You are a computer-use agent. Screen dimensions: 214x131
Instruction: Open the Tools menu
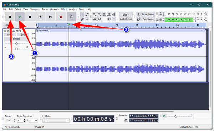click(x=82, y=9)
